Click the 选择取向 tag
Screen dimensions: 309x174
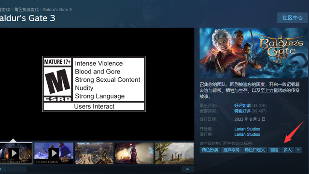tap(231, 150)
